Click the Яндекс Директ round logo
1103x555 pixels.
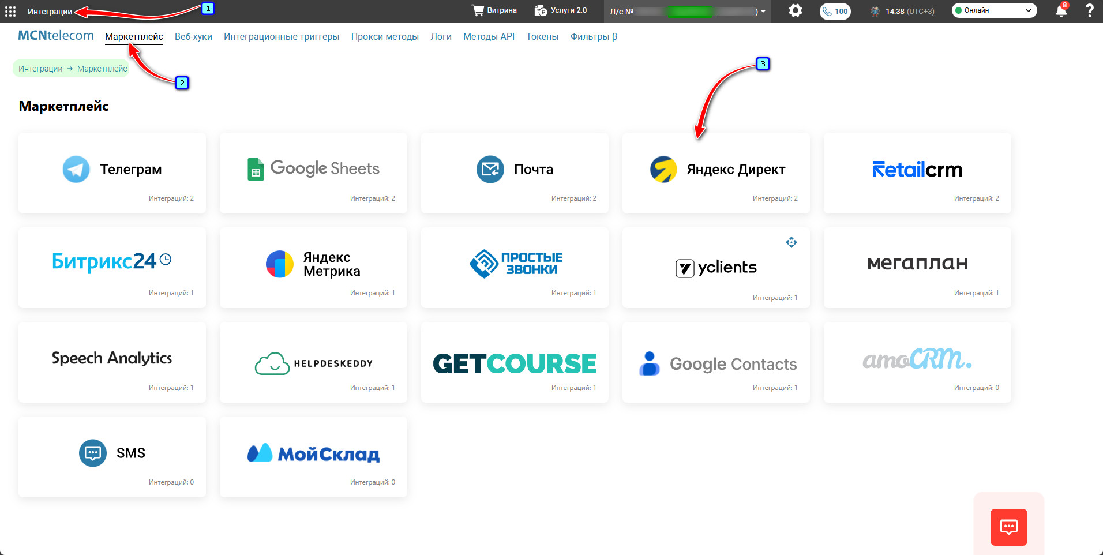coord(663,169)
